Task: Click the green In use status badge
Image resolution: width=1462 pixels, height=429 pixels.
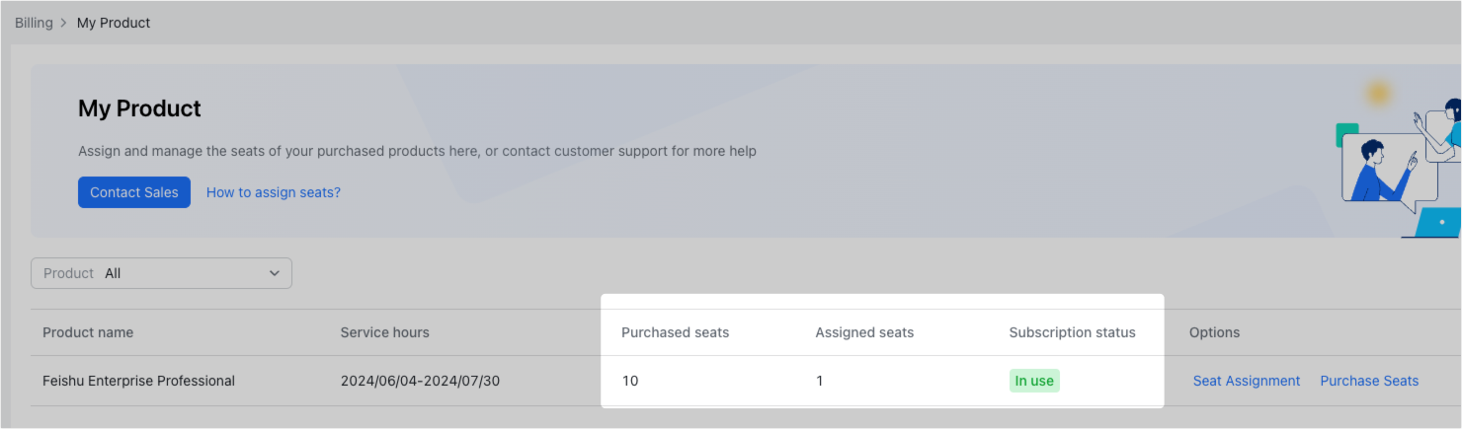Action: [1034, 381]
